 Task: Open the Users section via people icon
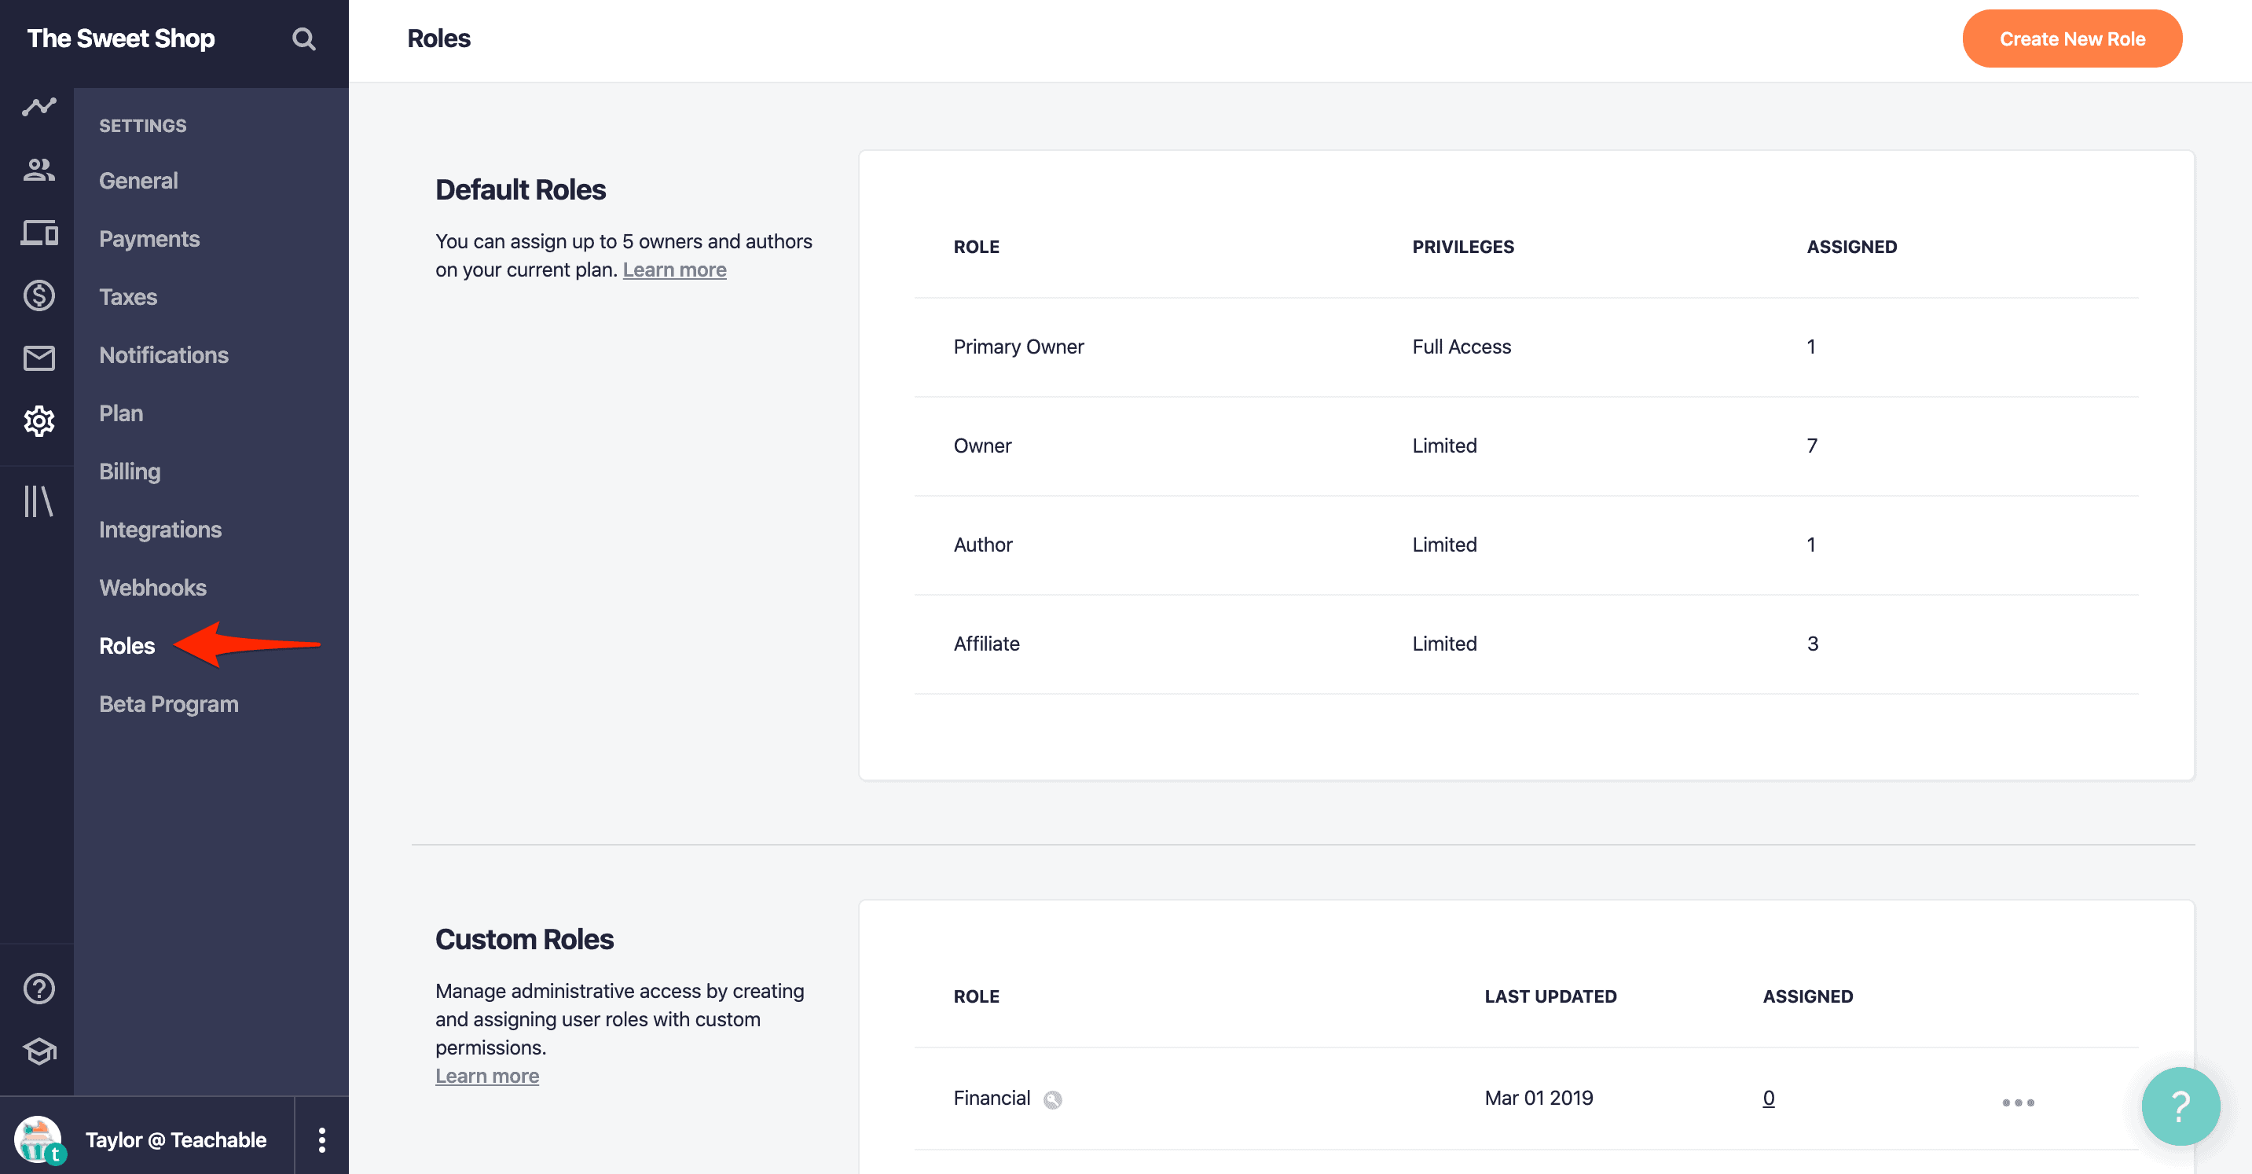tap(38, 171)
